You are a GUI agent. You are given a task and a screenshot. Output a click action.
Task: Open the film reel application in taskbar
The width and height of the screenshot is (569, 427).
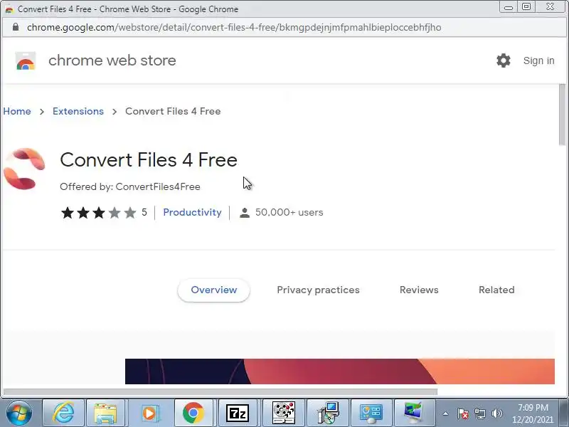284,413
